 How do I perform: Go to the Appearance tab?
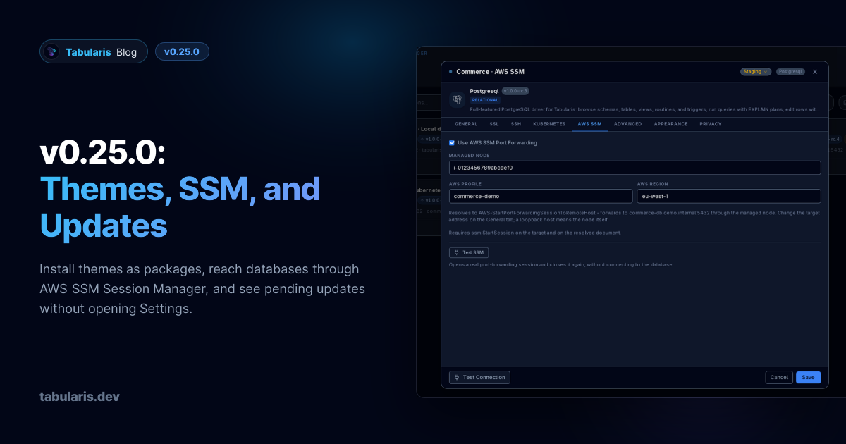670,124
